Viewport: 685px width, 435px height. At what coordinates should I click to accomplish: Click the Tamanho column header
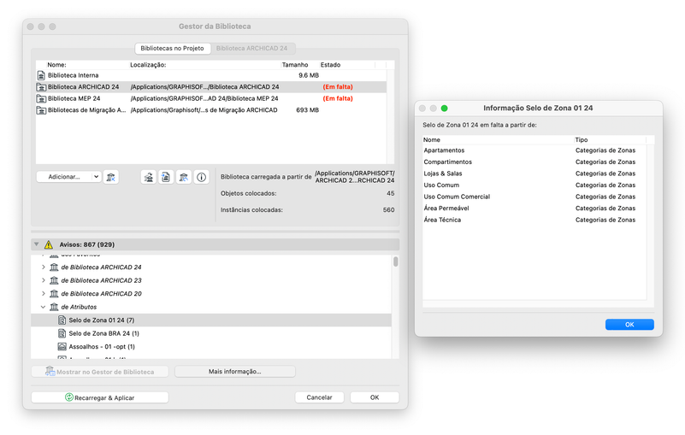tap(295, 65)
